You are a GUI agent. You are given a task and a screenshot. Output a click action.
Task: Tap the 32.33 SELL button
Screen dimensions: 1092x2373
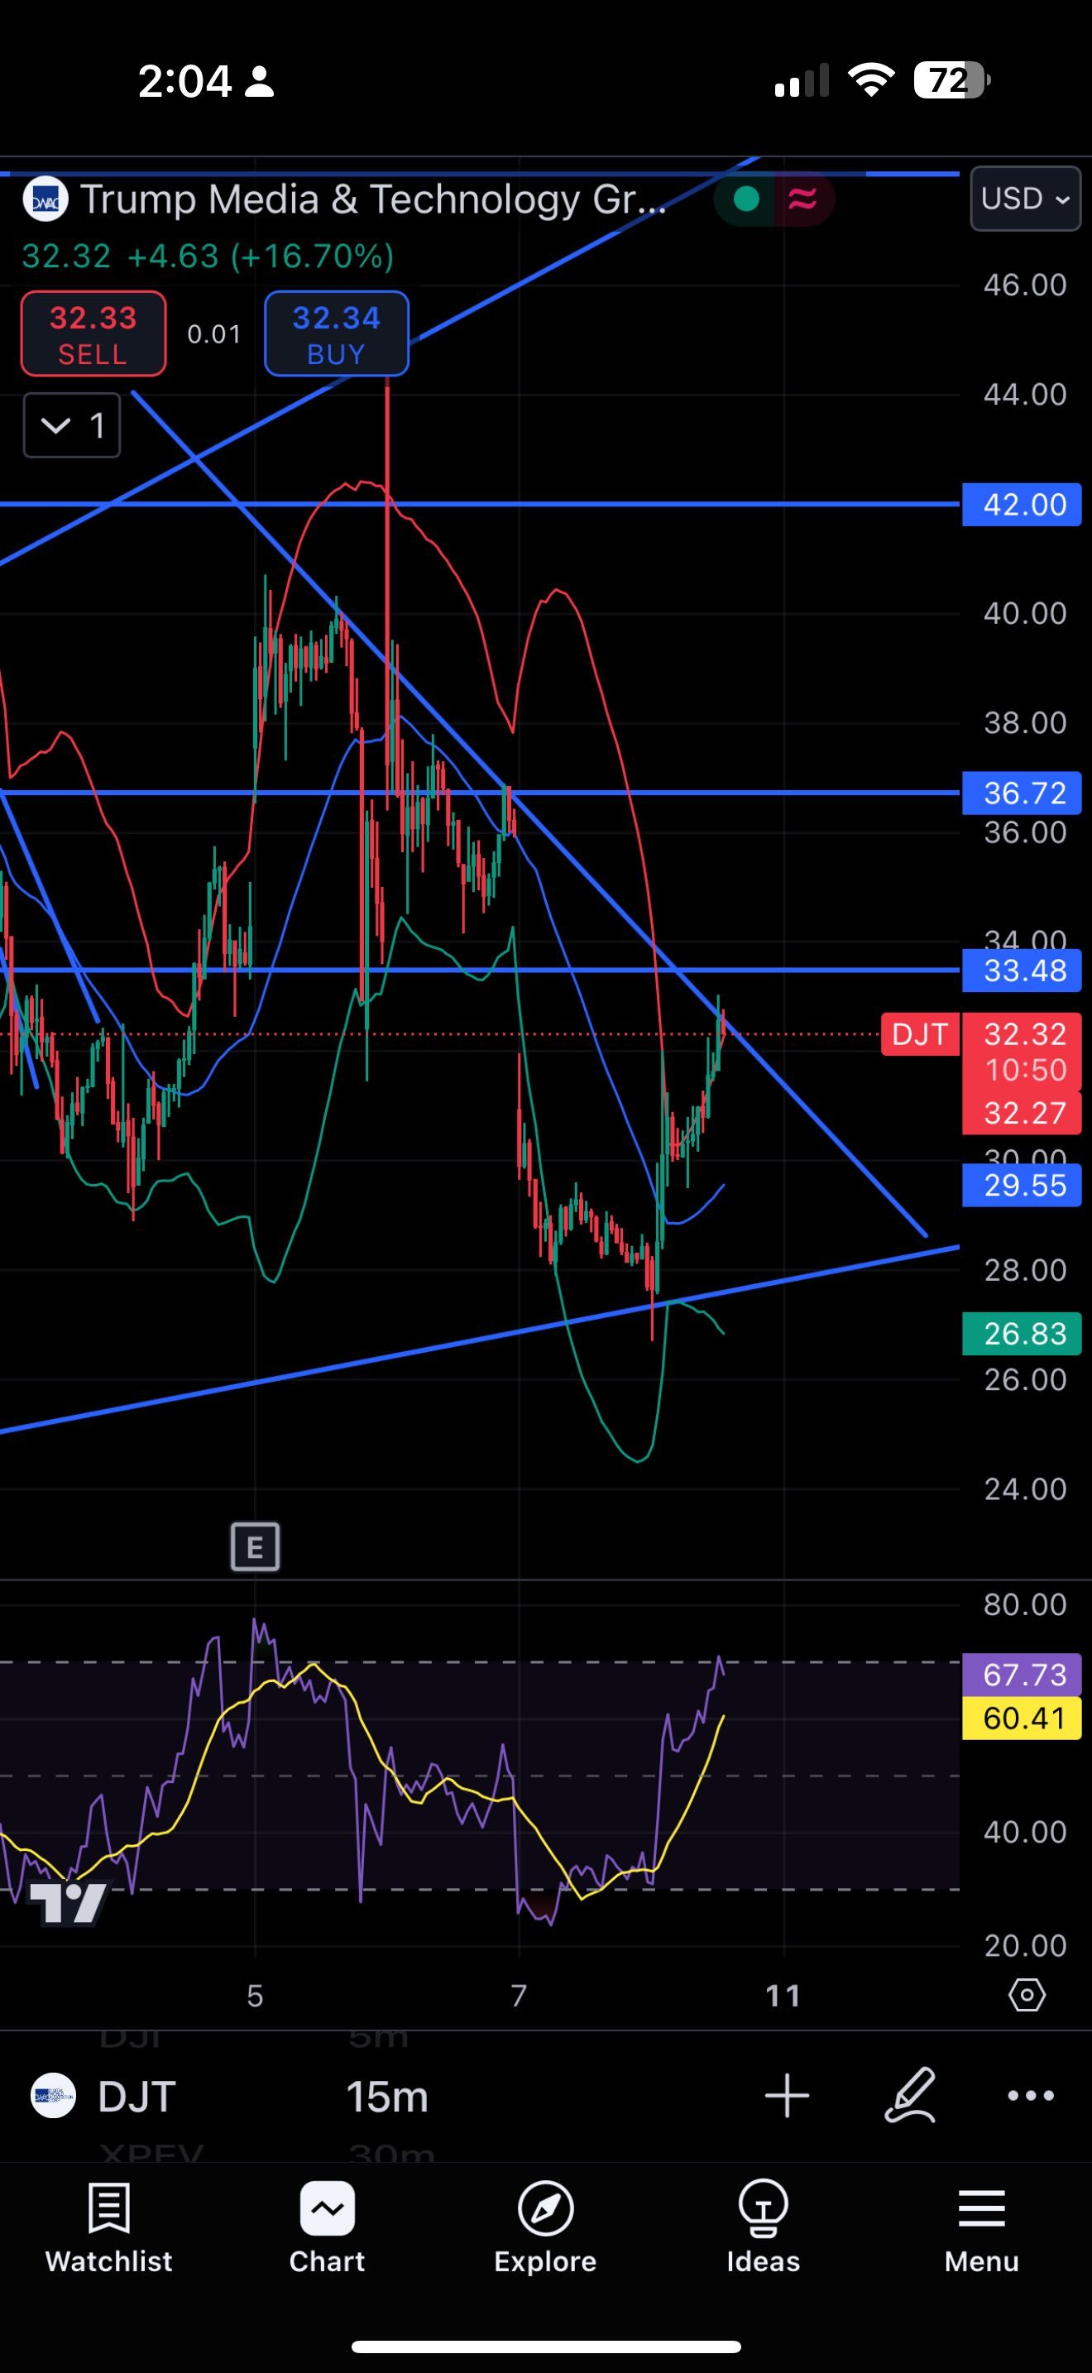(93, 333)
